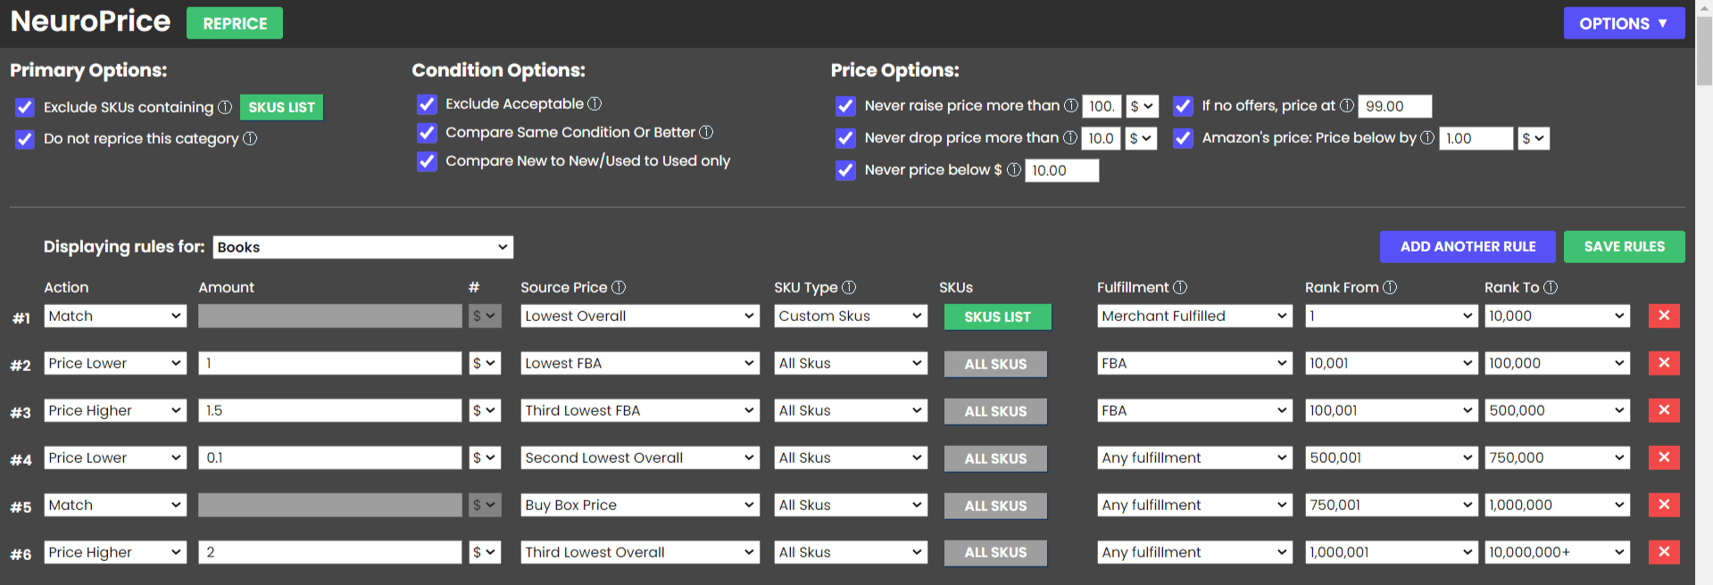Click info icon beside SKU Type header
Image resolution: width=1713 pixels, height=585 pixels.
pos(849,287)
